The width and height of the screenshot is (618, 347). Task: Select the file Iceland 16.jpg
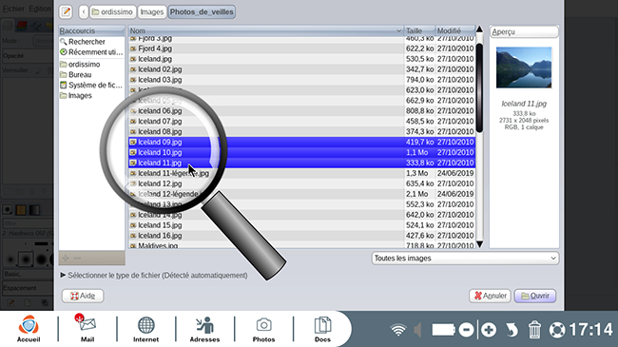tap(302, 236)
